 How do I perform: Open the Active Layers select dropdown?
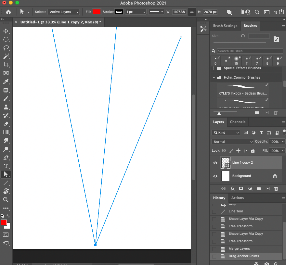click(x=64, y=12)
